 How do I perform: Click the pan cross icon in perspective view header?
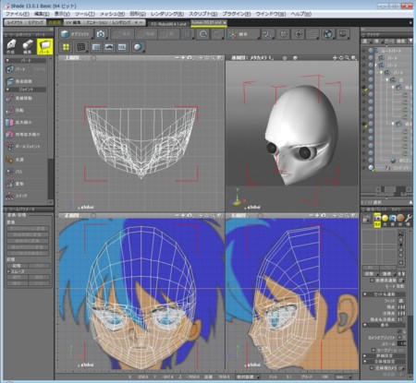[x=335, y=58]
